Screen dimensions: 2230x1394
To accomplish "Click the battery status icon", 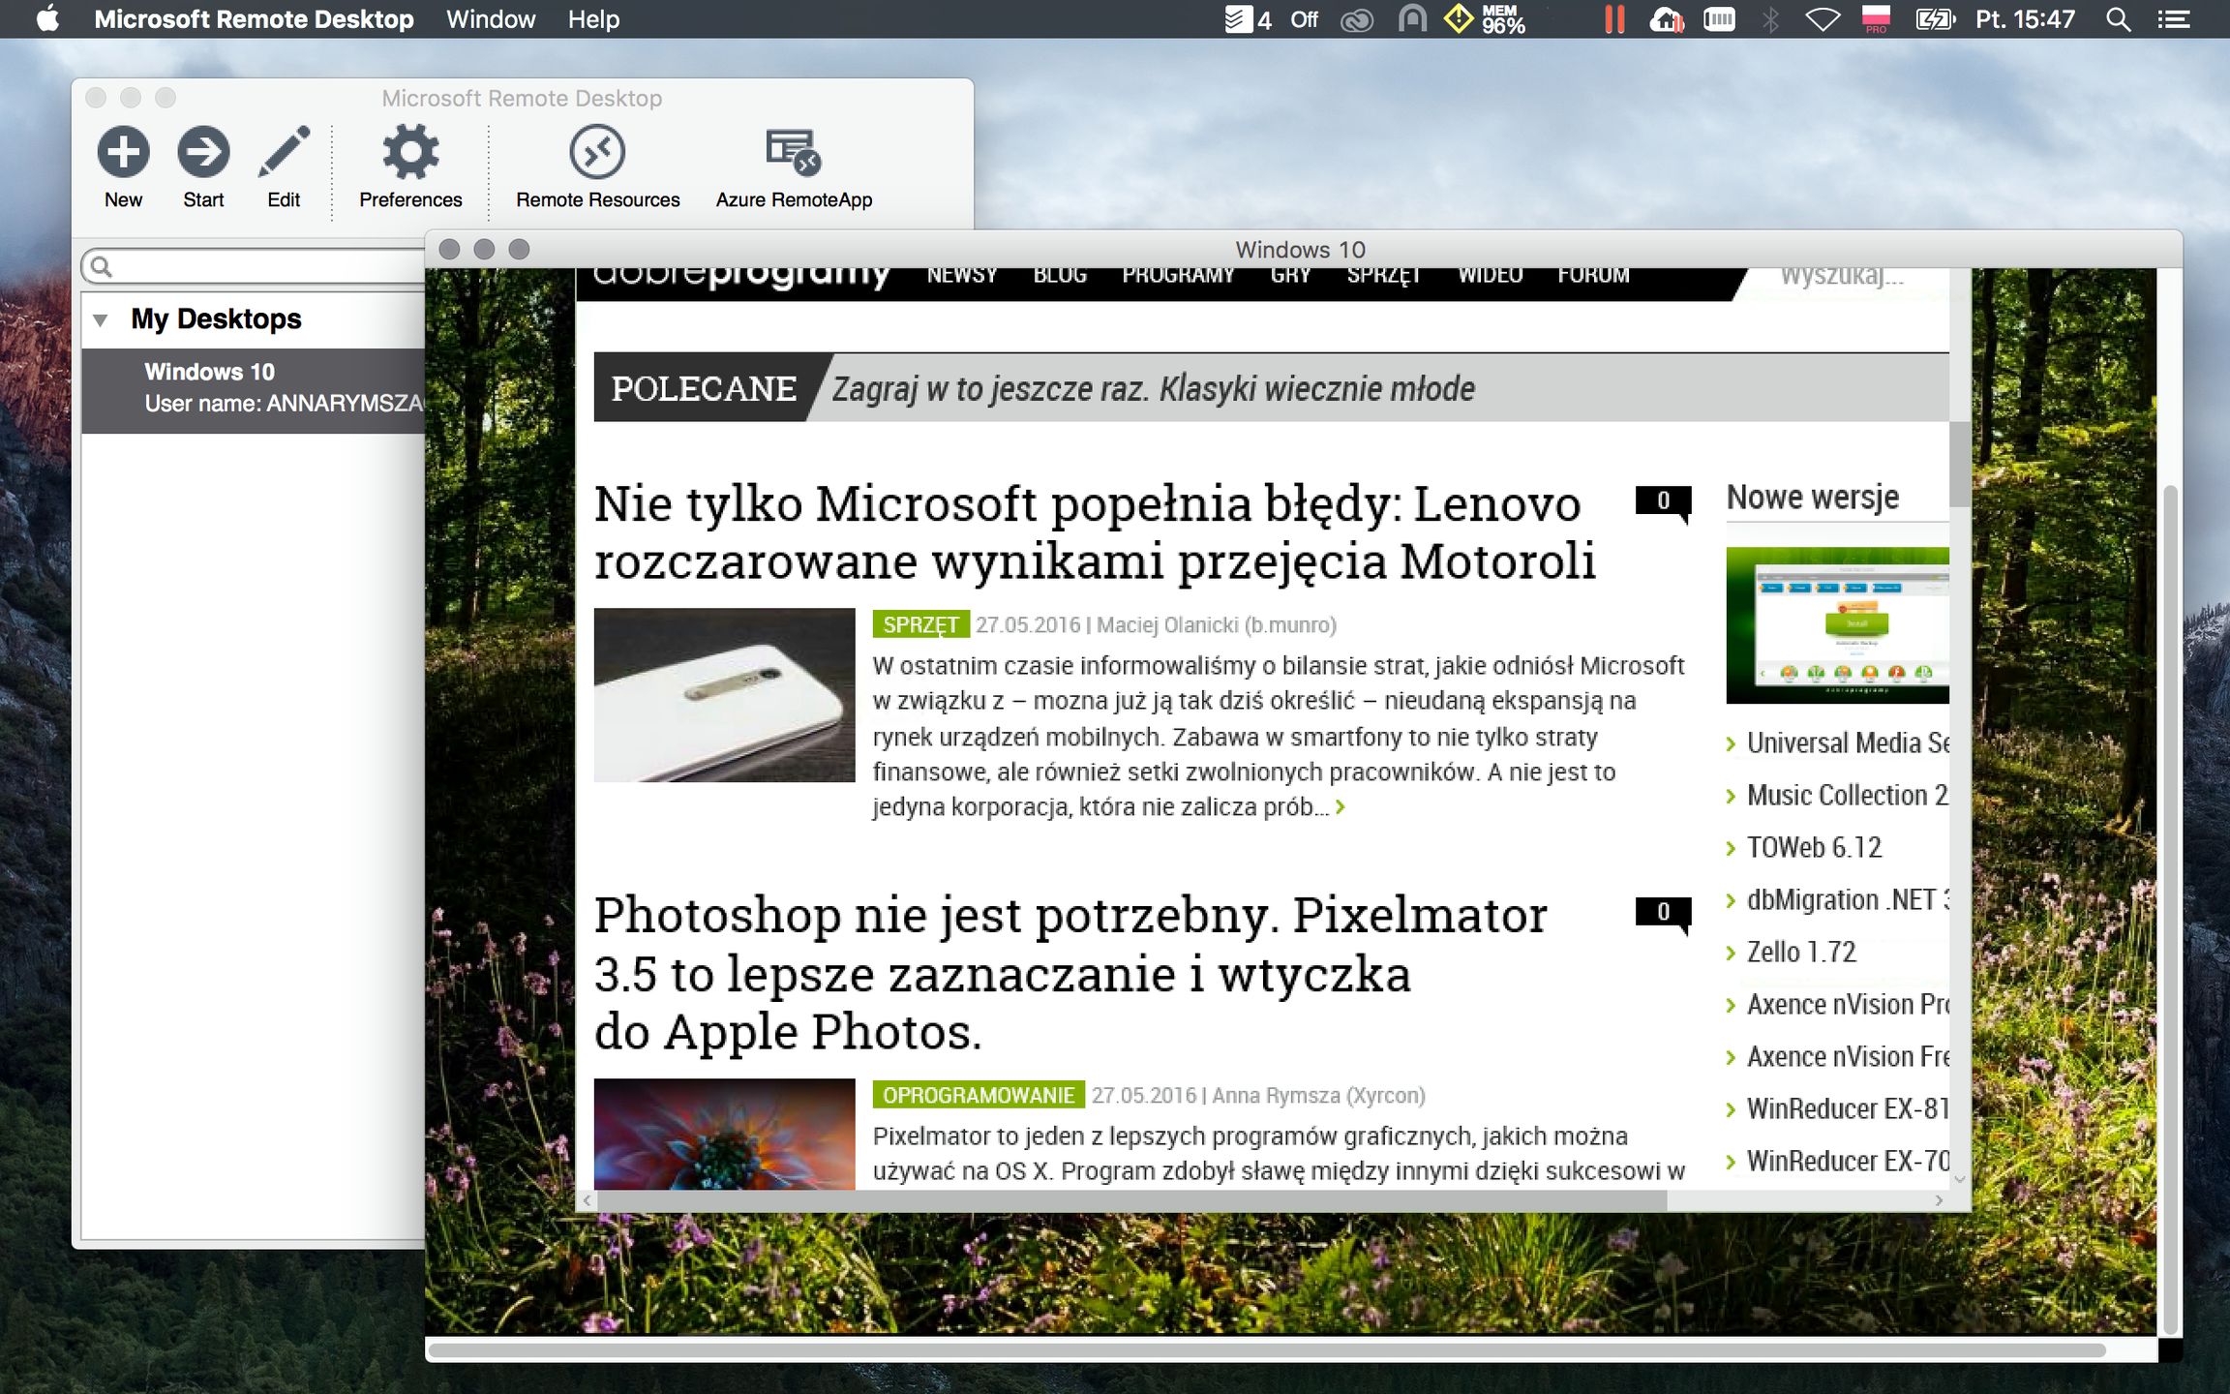I will (1935, 19).
